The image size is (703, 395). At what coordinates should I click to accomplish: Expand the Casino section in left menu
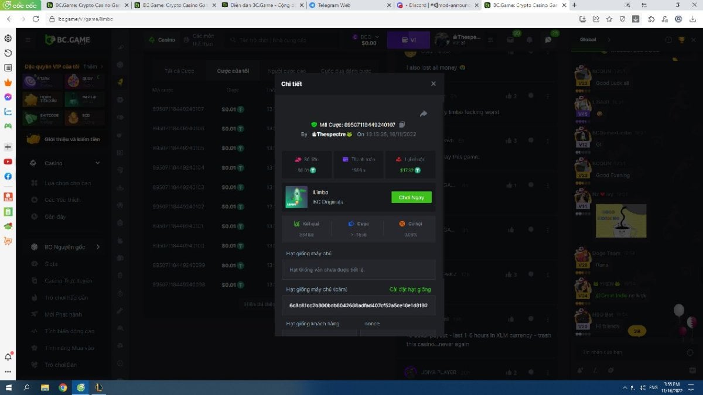coord(97,163)
